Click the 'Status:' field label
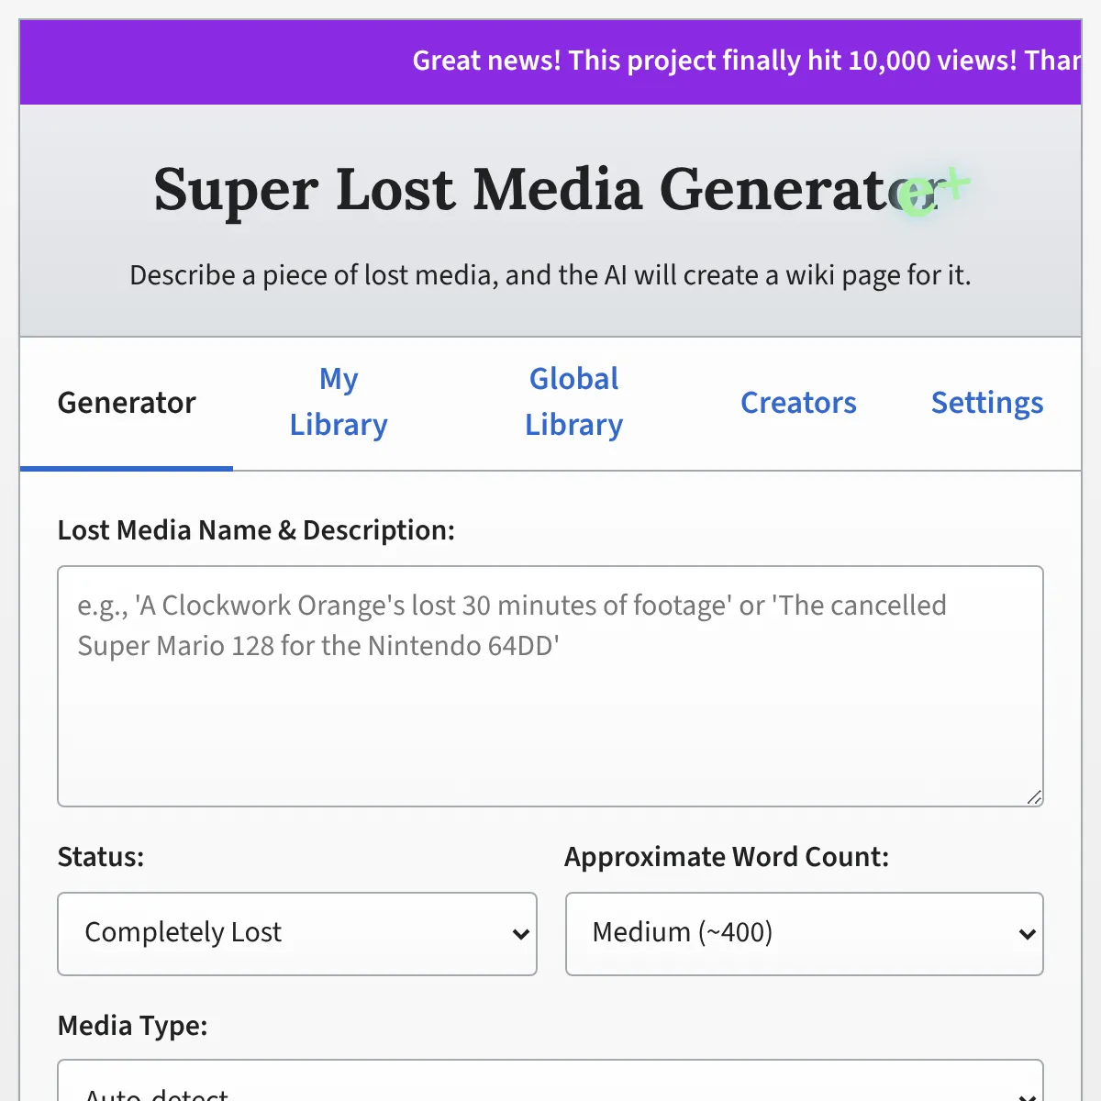1101x1101 pixels. [101, 857]
